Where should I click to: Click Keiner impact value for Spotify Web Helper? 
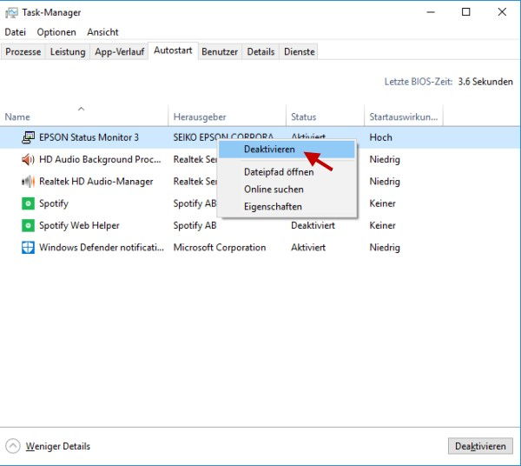[x=382, y=225]
